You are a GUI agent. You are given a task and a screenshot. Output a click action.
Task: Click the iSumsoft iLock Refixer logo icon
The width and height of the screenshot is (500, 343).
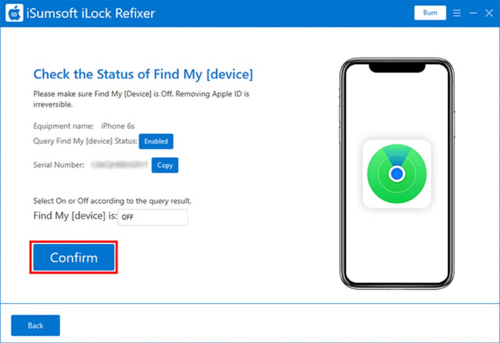14,13
